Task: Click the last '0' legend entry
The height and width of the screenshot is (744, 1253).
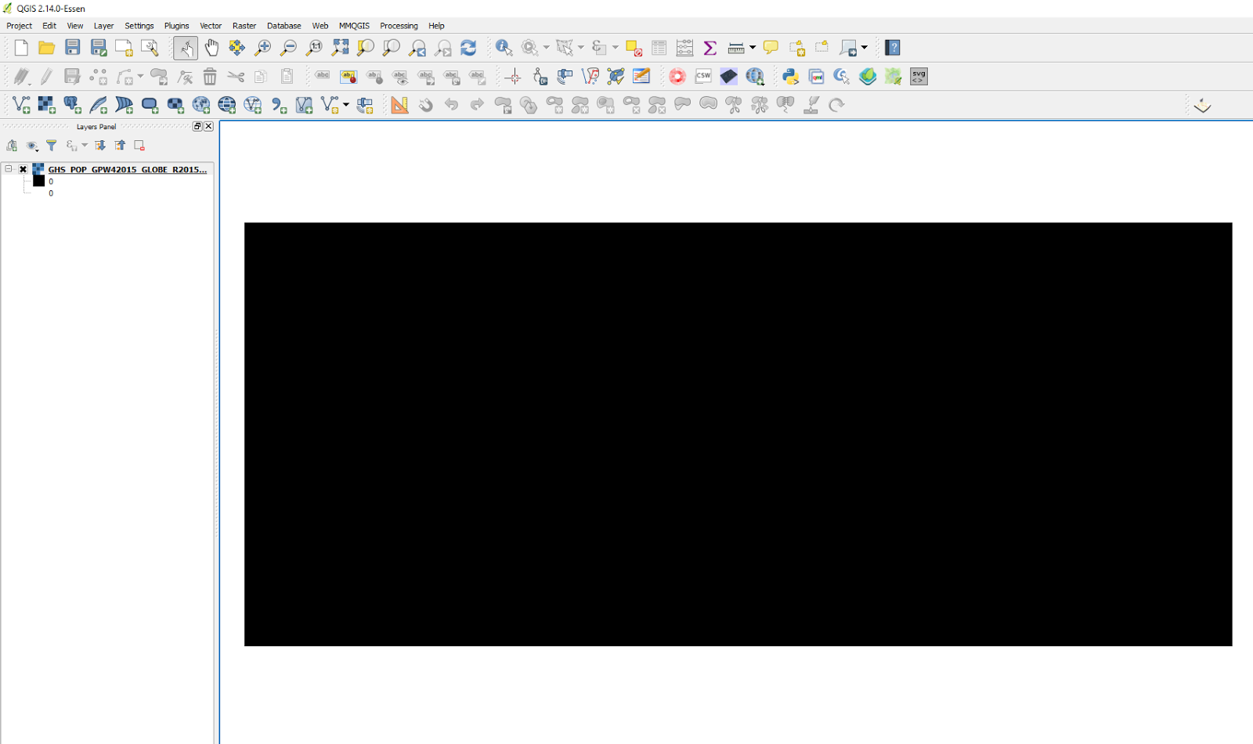Action: 51,193
